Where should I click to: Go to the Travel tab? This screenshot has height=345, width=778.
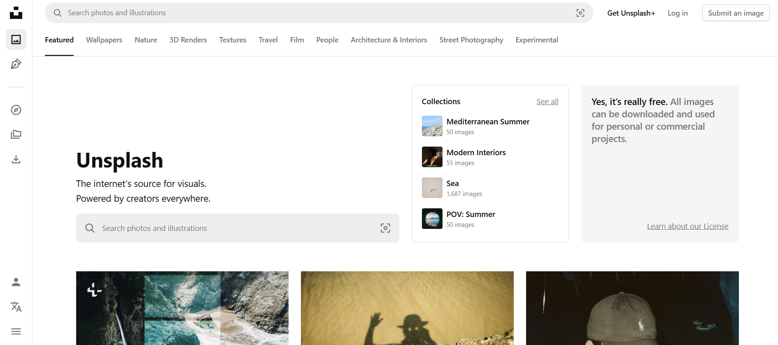point(268,40)
